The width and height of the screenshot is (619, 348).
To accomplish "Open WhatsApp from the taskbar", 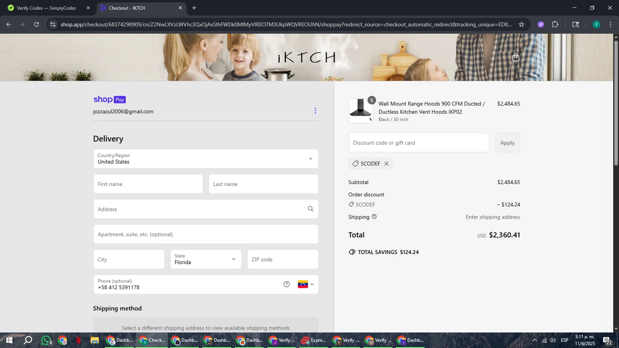I will 46,341.
